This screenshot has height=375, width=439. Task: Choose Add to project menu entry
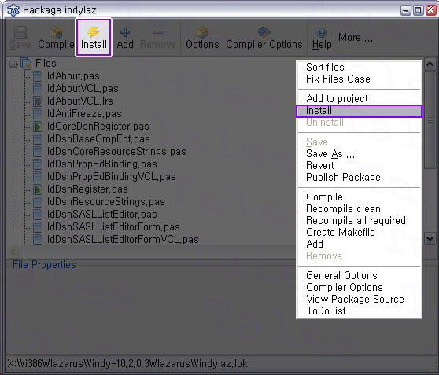click(x=359, y=98)
